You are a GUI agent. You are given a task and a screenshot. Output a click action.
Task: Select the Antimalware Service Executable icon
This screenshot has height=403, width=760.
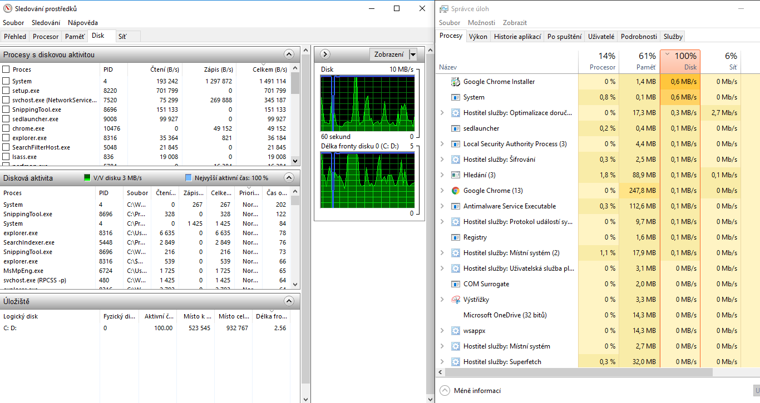click(455, 206)
